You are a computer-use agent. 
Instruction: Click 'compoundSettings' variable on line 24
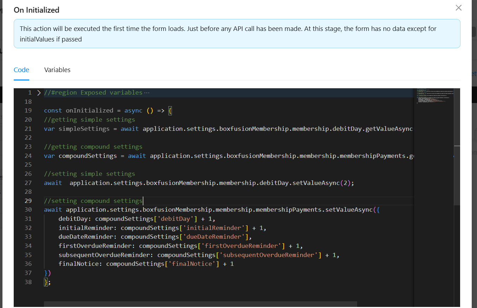88,156
